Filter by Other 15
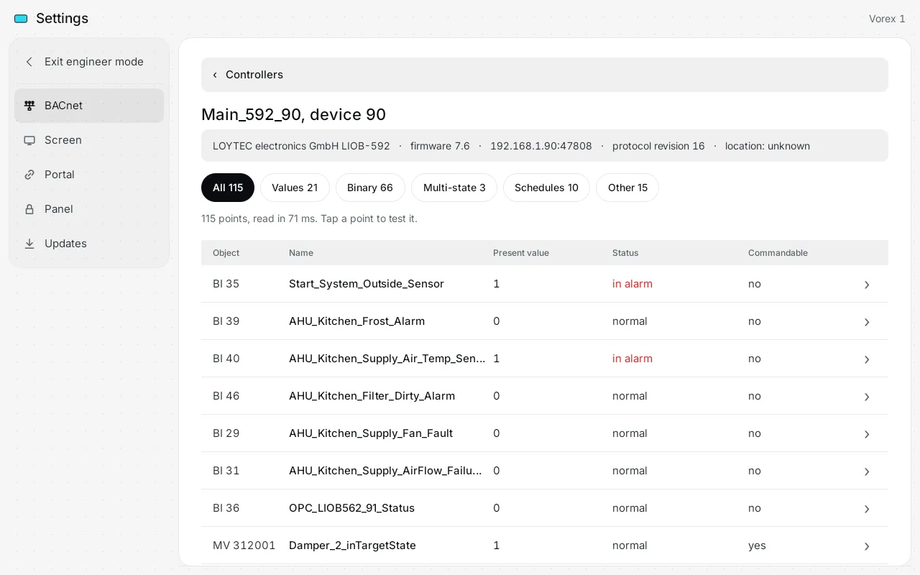This screenshot has height=575, width=920. 627,188
